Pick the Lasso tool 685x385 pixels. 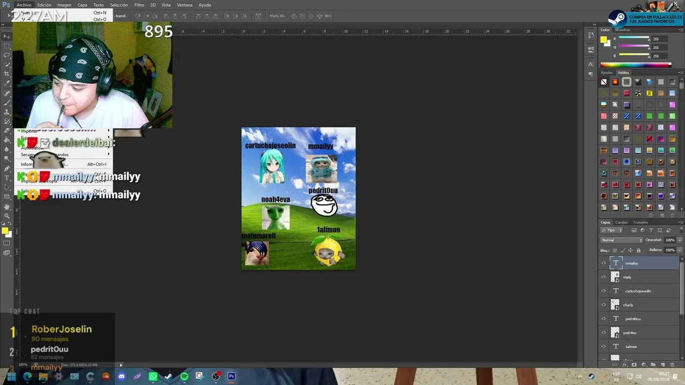pos(7,55)
